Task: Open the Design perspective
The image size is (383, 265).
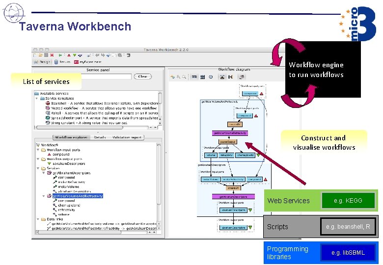Action: [x=42, y=62]
